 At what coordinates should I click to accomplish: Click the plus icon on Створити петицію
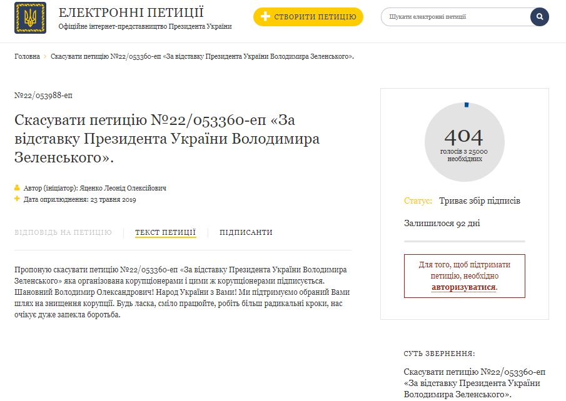tap(265, 17)
